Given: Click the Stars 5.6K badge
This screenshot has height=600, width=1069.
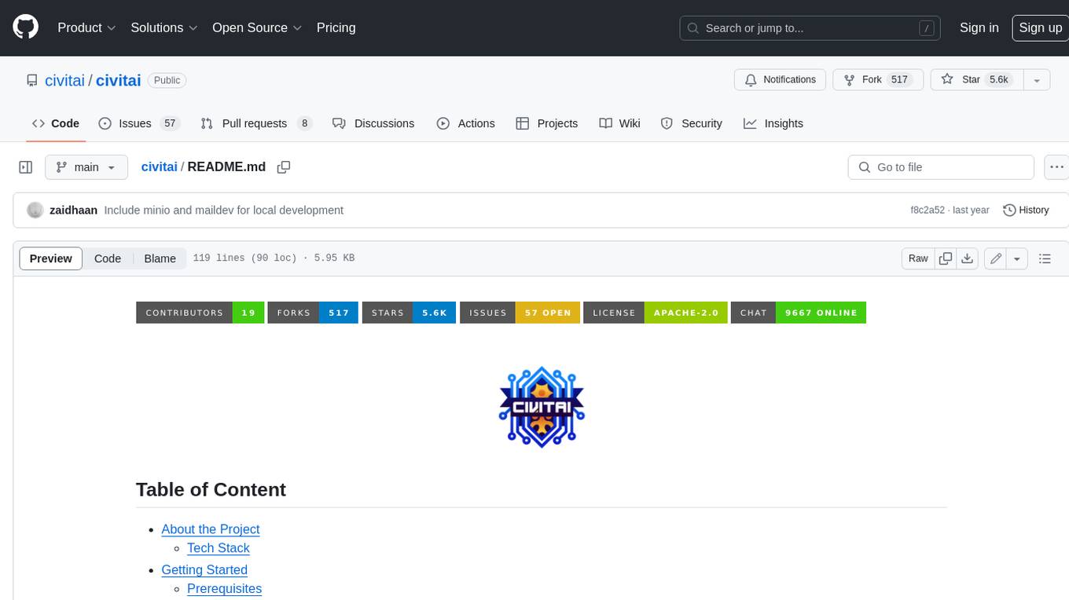Looking at the screenshot, I should coord(409,313).
